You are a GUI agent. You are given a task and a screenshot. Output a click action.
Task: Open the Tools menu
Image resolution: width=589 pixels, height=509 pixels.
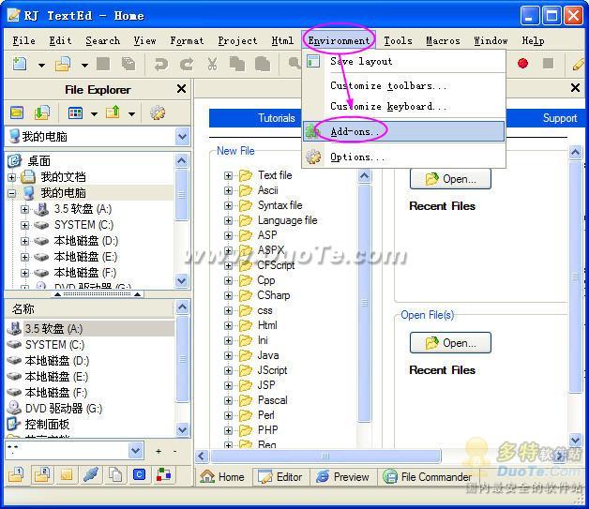point(398,40)
